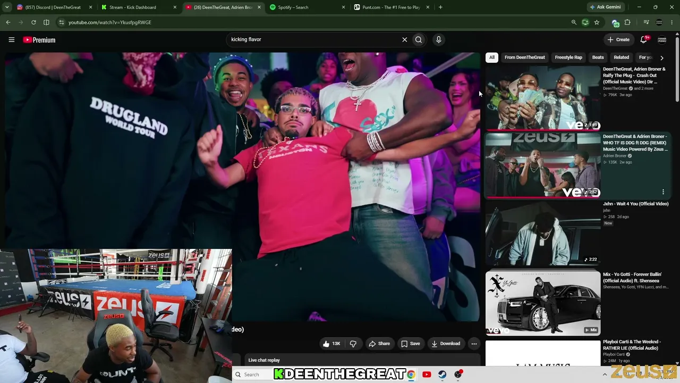This screenshot has height=383, width=680.
Task: Bookmark this page with the star
Action: tap(597, 22)
